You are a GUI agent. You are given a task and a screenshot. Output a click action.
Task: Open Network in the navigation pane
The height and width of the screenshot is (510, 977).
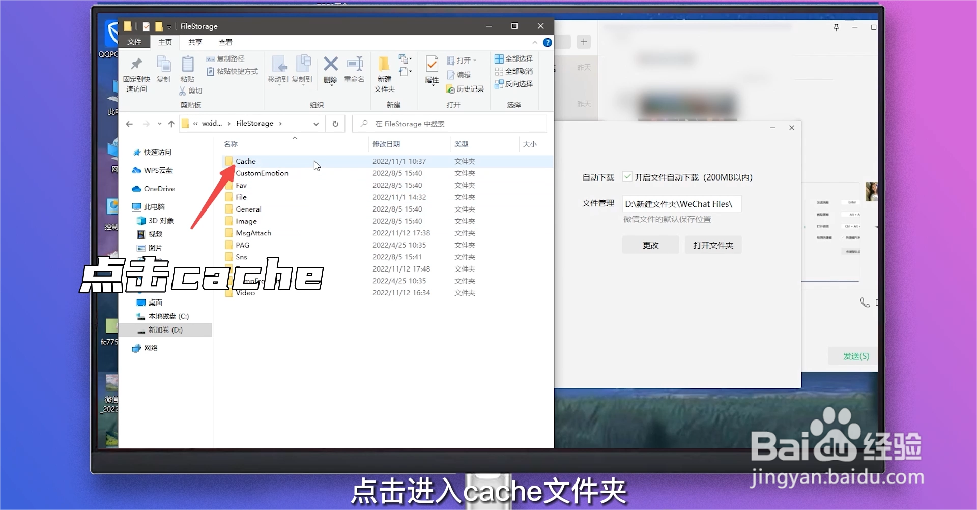(x=145, y=348)
